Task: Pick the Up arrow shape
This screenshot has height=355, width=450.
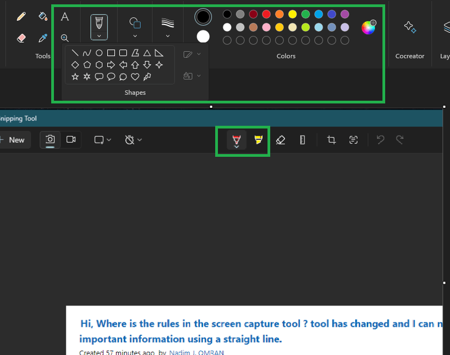Action: pyautogui.click(x=135, y=65)
